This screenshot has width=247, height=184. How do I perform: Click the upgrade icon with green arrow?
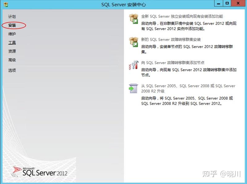[x=133, y=88]
